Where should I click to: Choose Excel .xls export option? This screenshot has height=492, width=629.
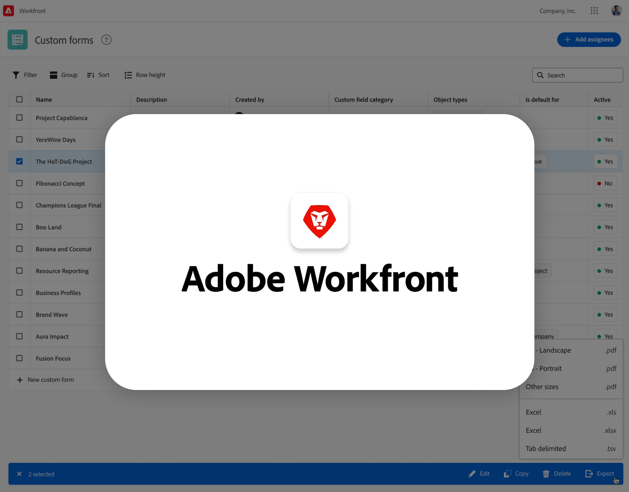pos(571,412)
